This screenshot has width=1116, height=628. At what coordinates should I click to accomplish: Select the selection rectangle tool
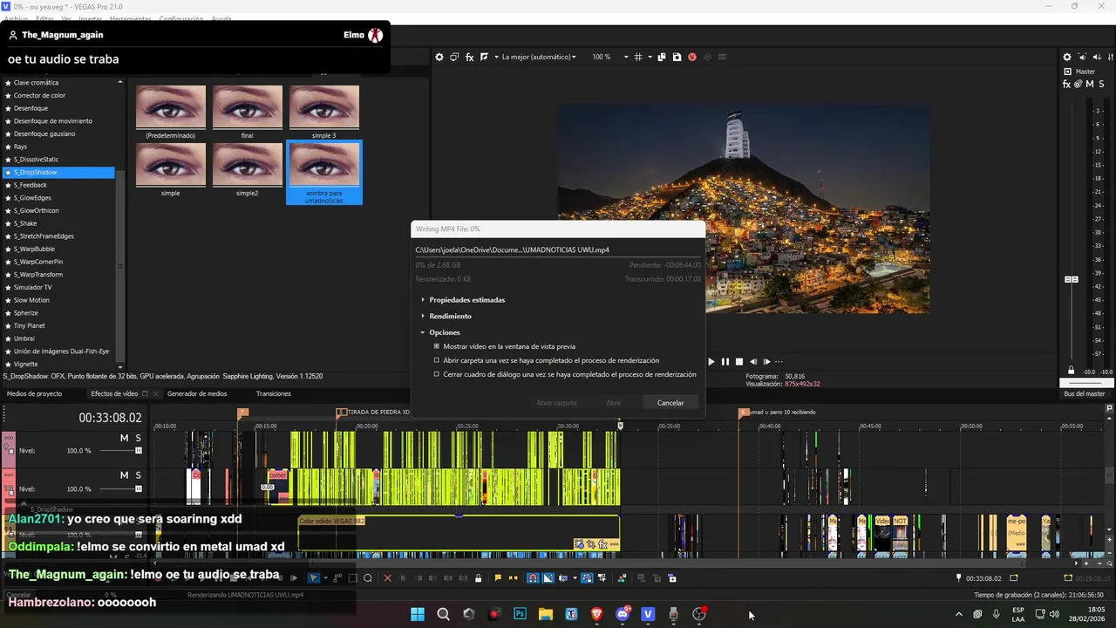(x=353, y=577)
